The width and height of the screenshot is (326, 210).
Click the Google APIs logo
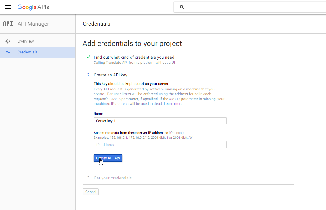pos(33,7)
